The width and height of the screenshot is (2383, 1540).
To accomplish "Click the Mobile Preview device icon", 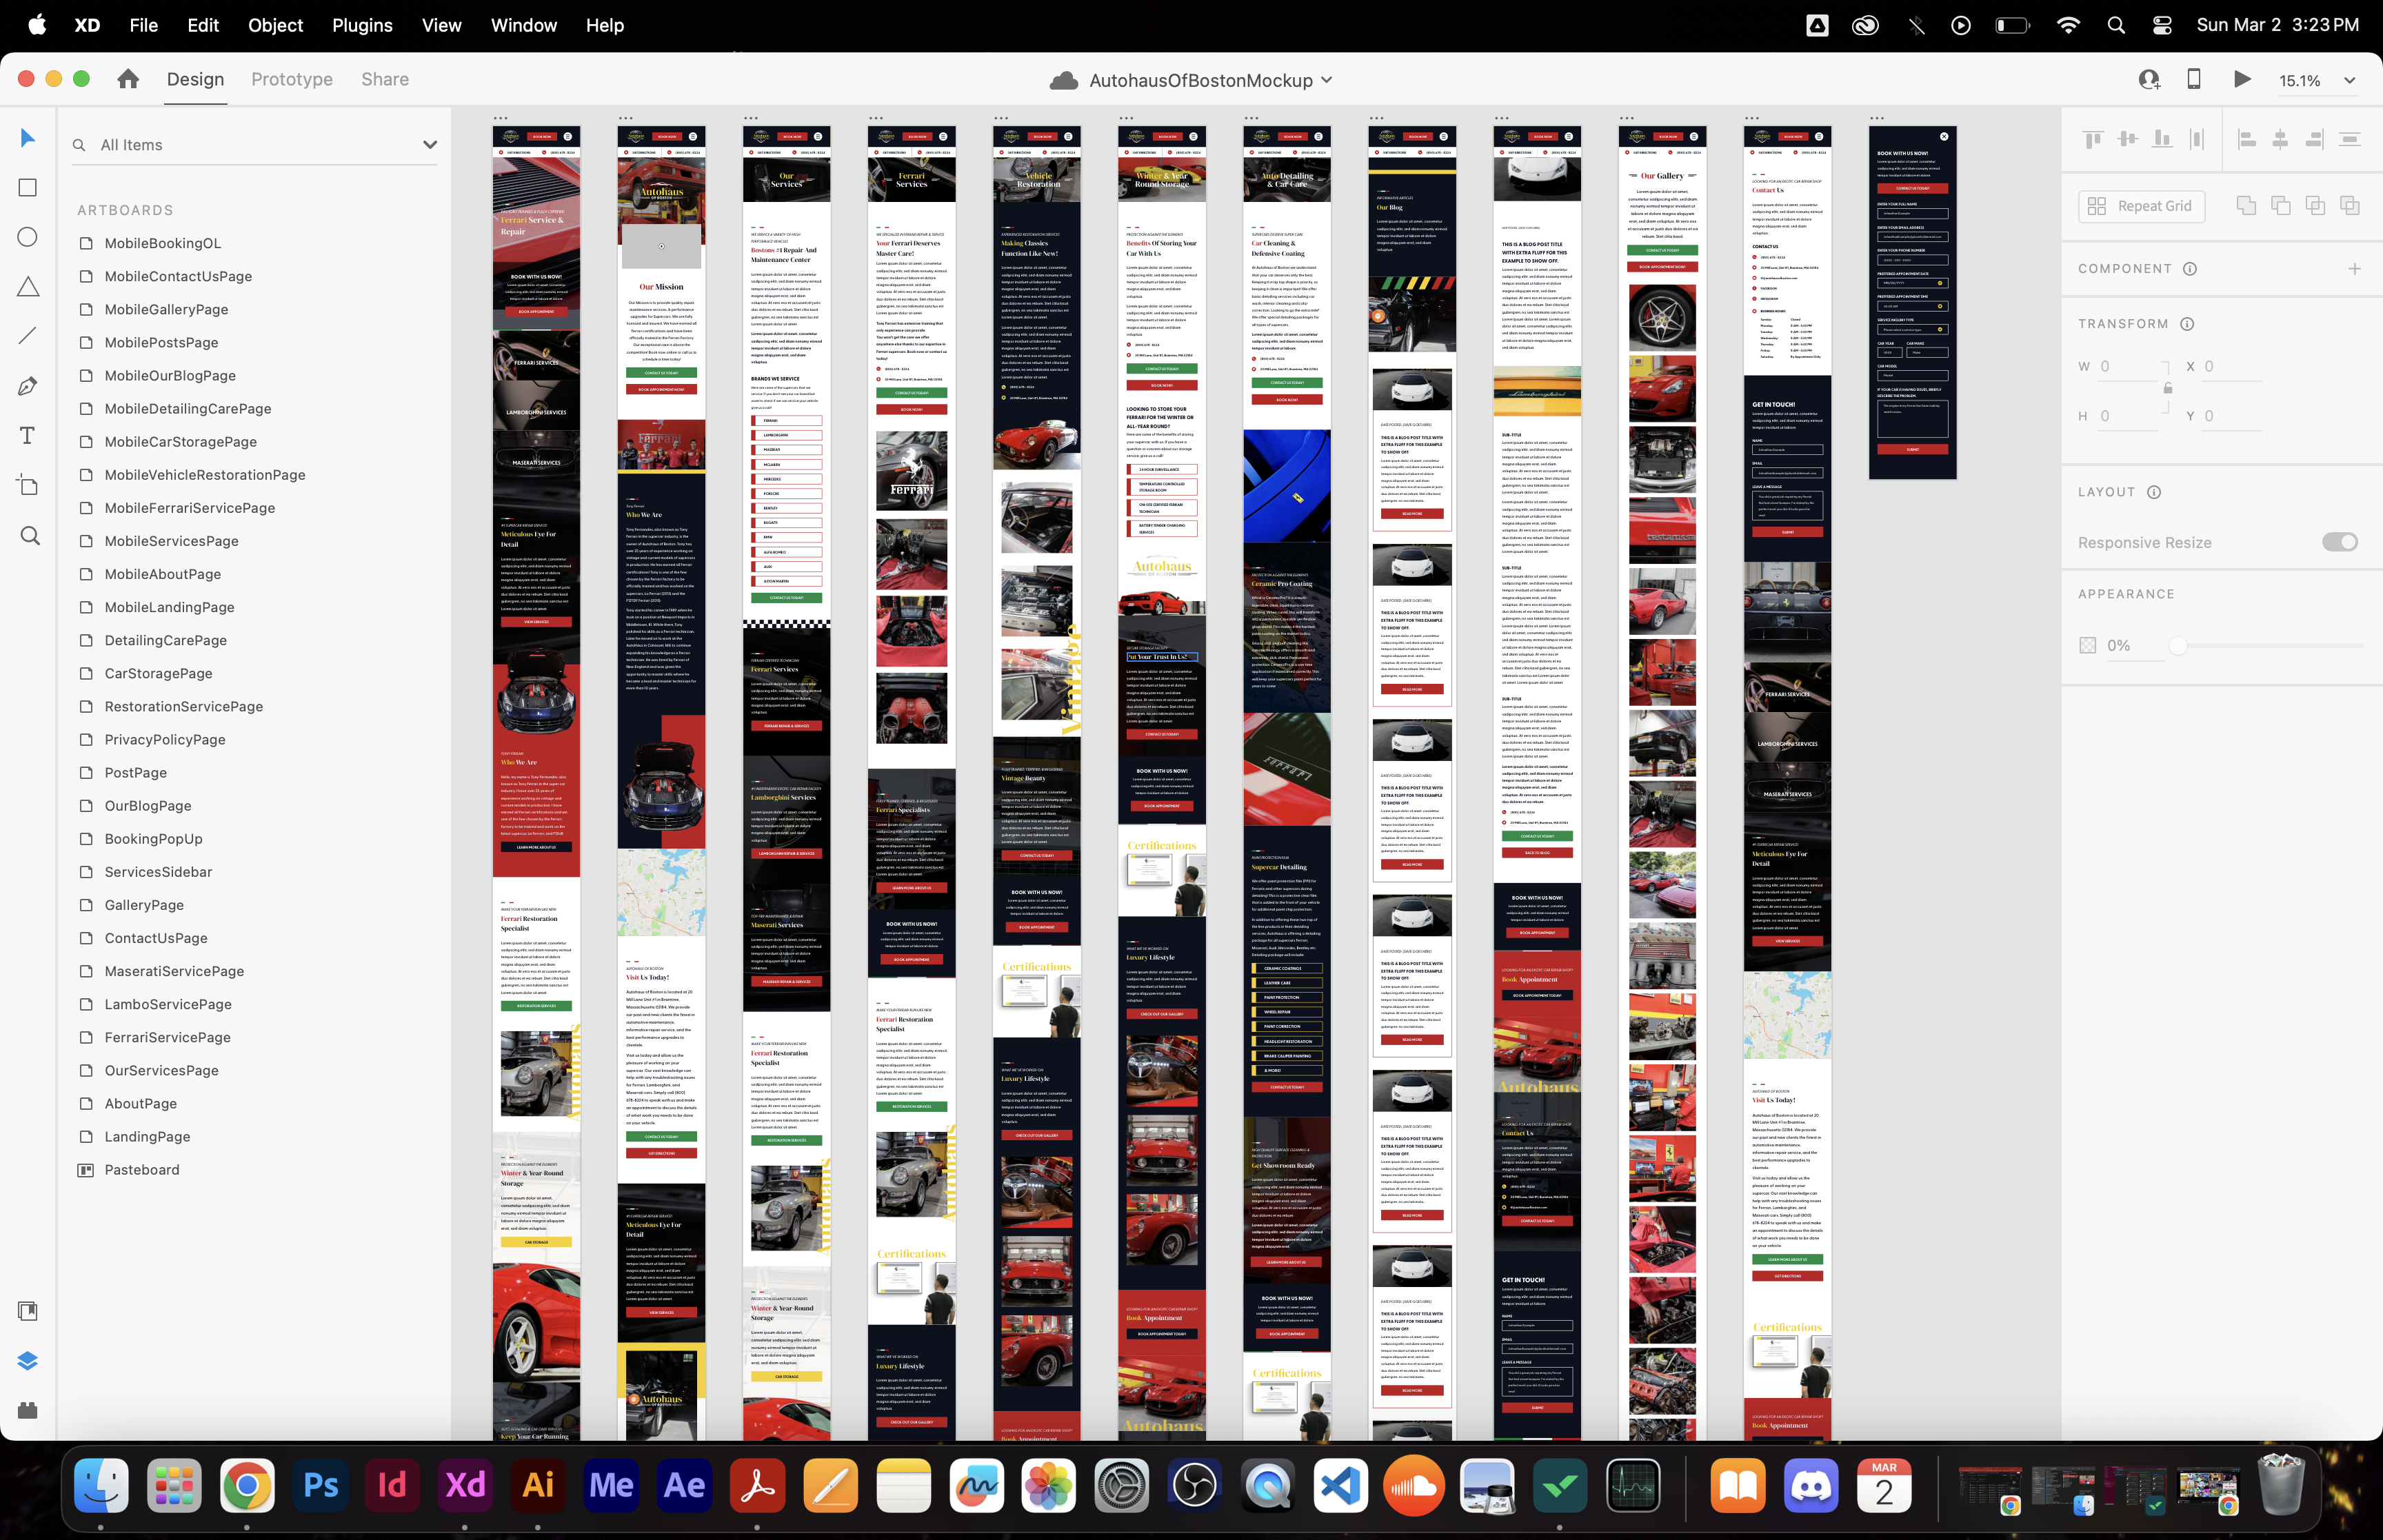I will point(2194,80).
